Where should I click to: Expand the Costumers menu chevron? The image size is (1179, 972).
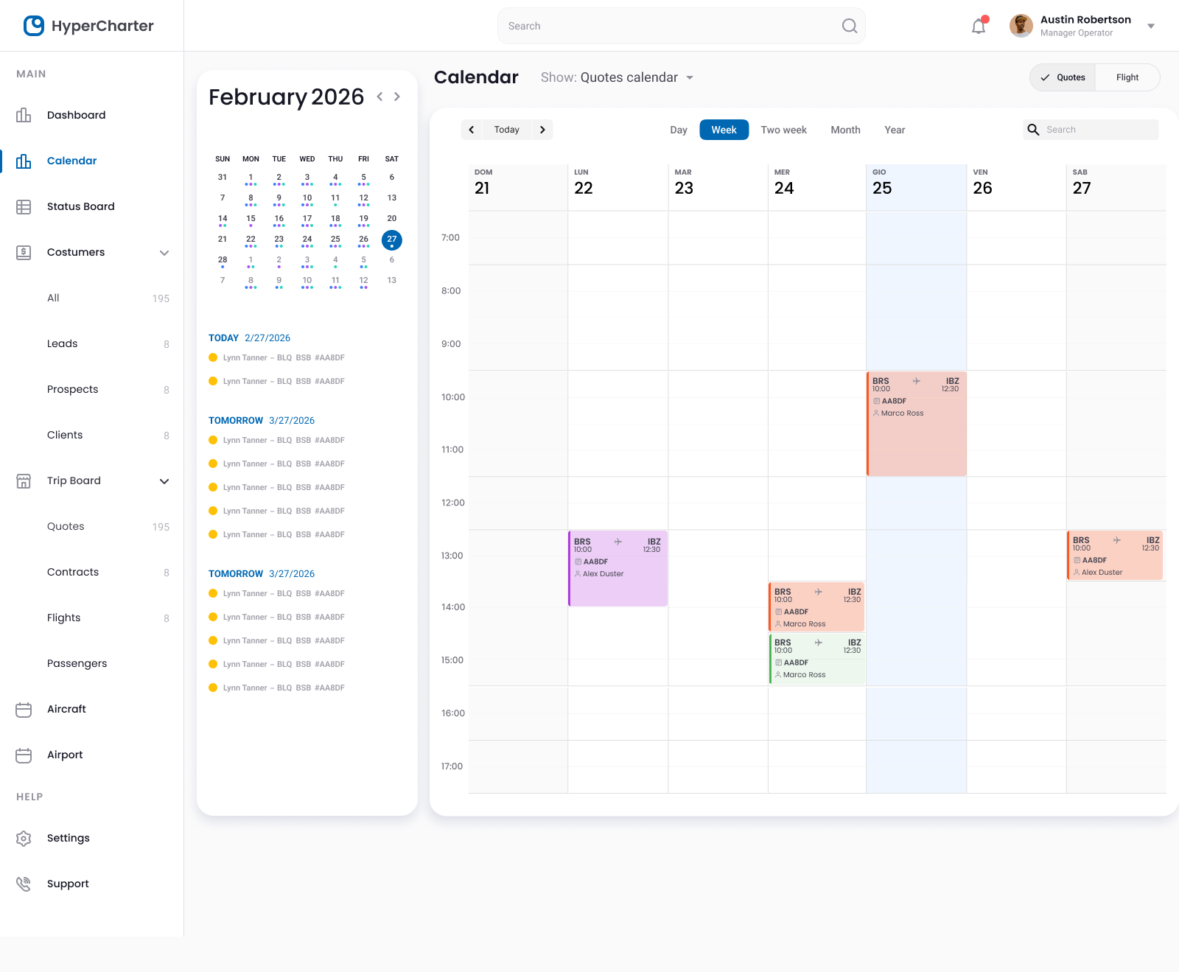click(x=164, y=253)
